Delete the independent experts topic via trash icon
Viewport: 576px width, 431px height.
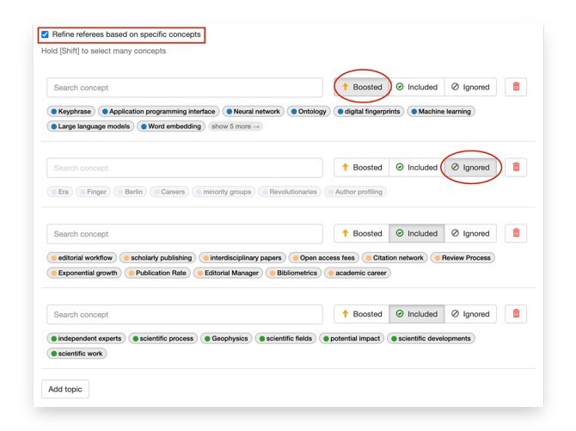(516, 314)
